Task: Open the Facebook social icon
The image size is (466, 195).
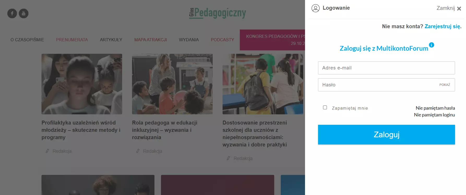Action: pos(12,13)
